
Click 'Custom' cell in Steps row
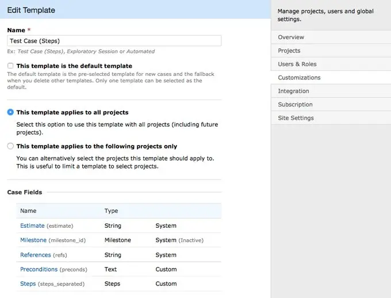(x=166, y=284)
